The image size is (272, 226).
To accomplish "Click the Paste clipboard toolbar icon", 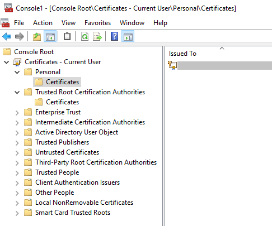I will (67, 36).
